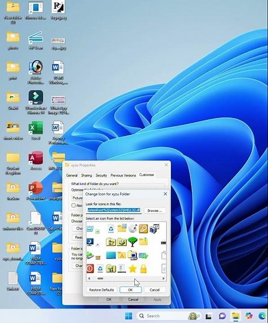Open the Copilot taskbar icon
Screen dimensions: 268x323
(x=249, y=316)
